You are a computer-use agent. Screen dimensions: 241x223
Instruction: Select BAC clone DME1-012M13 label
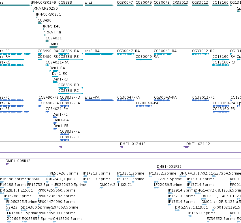(133, 144)
